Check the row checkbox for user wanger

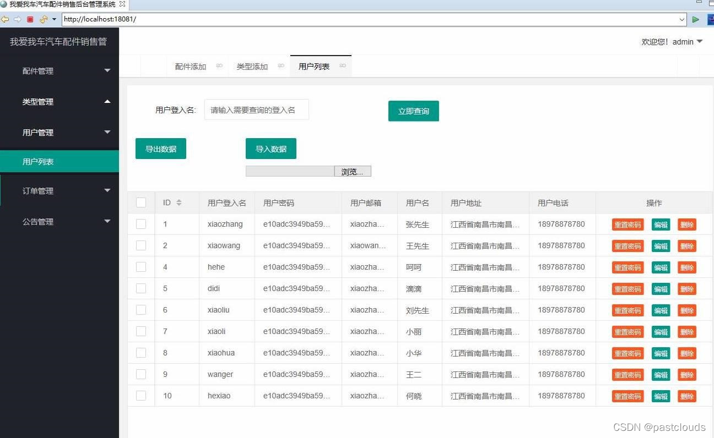141,374
